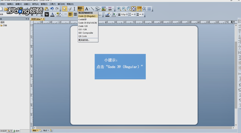Select the picture insertion tool
This screenshot has height=133, width=241.
[104, 9]
